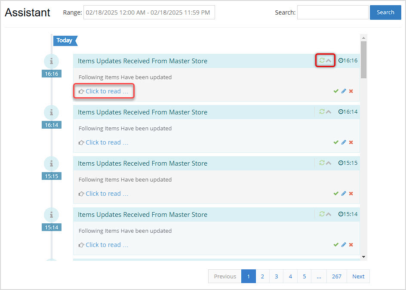This screenshot has height=290, width=406.
Task: Collapse the 16:14 entry with the up arrow
Action: click(328, 111)
